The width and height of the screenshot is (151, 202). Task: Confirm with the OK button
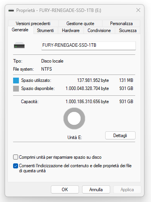pos(65,190)
